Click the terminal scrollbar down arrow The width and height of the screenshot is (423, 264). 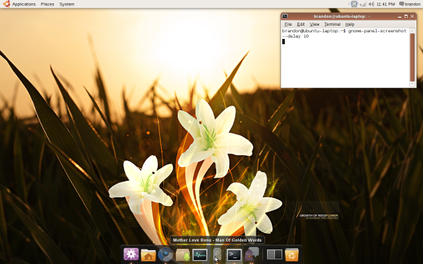pyautogui.click(x=412, y=84)
